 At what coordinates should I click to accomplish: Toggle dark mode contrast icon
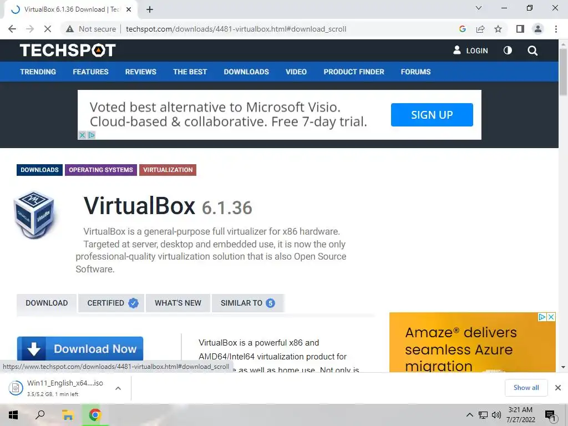[x=508, y=50]
